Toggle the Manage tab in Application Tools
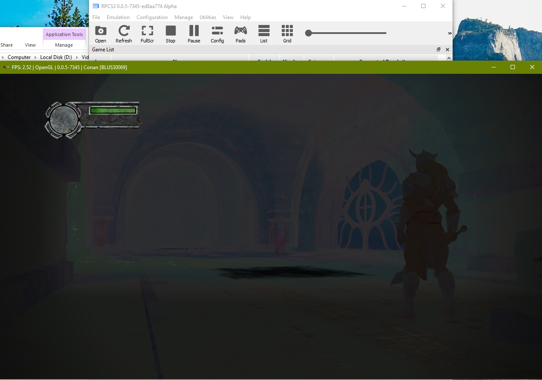This screenshot has height=380, width=542. [64, 45]
